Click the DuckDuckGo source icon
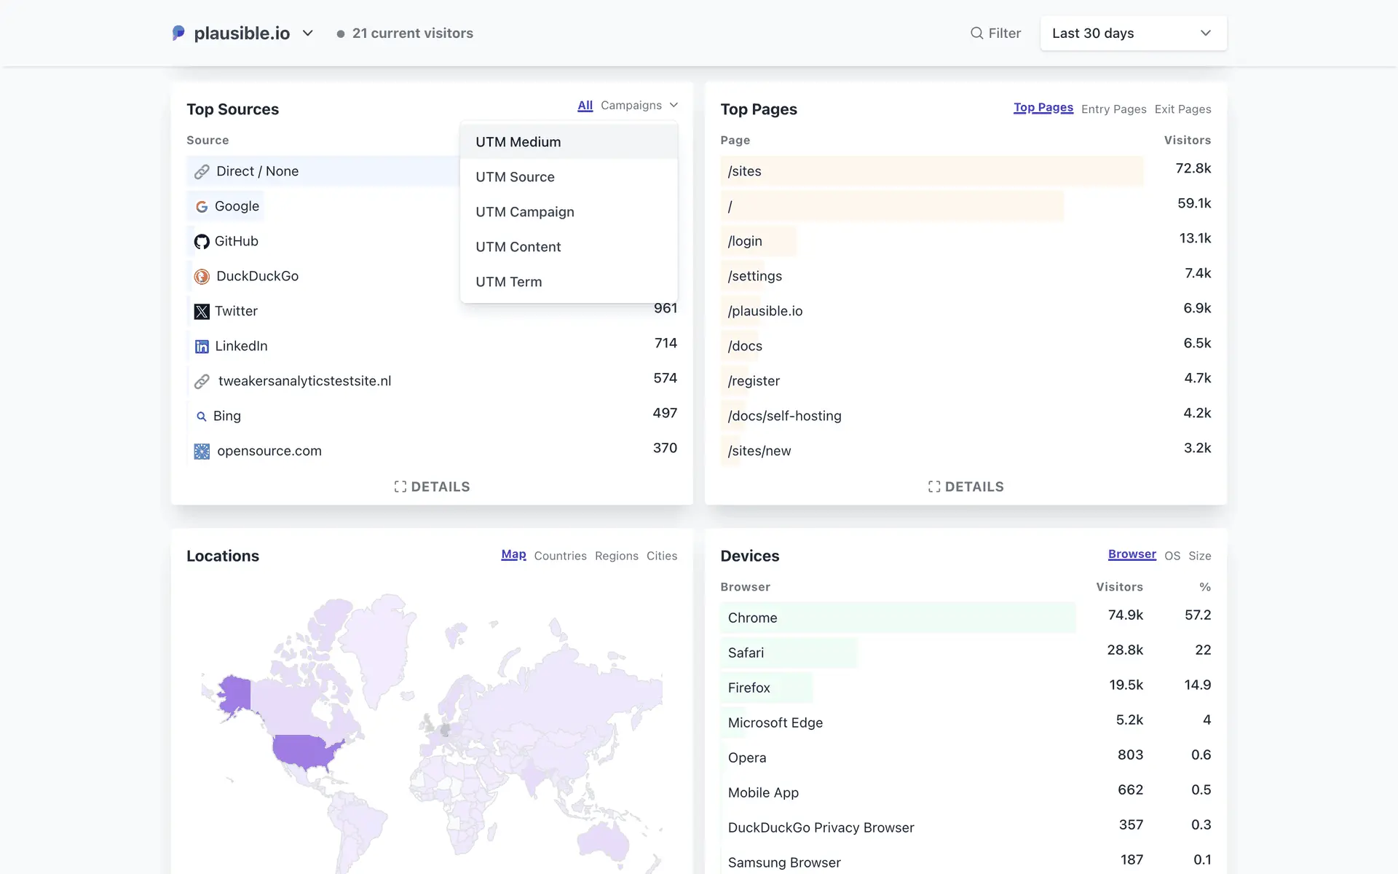This screenshot has width=1398, height=874. click(202, 277)
